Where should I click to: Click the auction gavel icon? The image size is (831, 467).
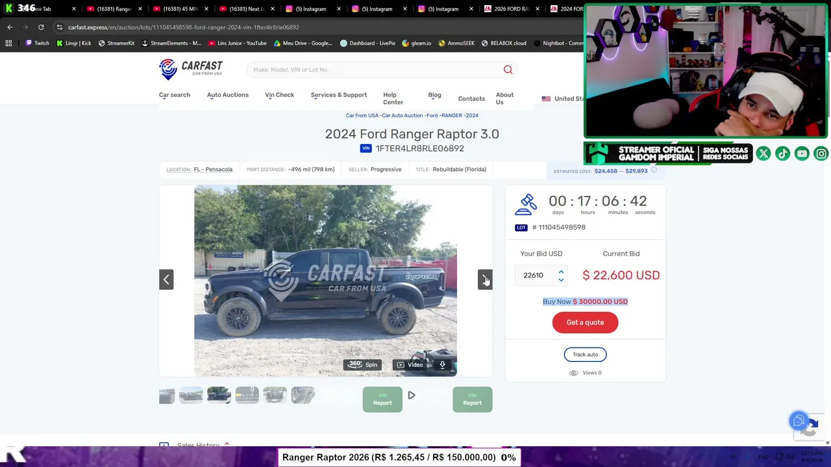[527, 204]
